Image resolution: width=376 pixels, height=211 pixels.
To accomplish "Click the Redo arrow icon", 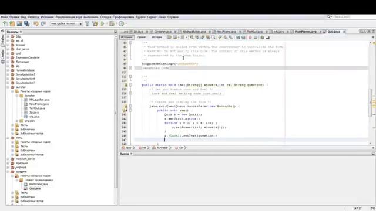I will [x=43, y=23].
